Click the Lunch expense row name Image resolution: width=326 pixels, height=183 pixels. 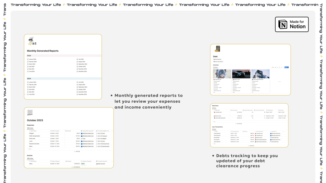tap(31, 141)
